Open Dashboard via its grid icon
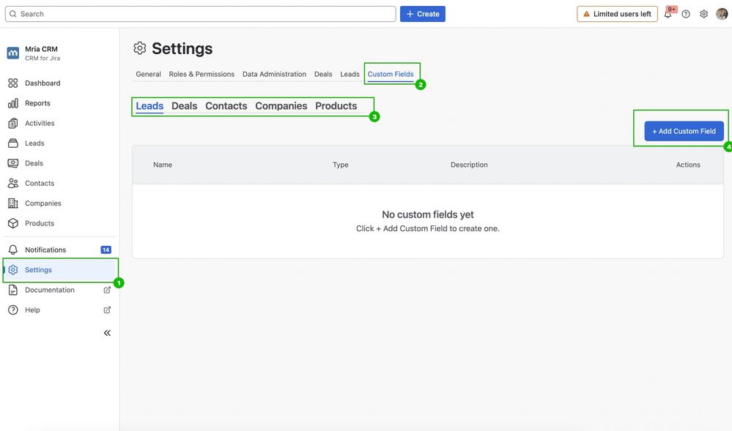The image size is (732, 431). click(x=13, y=83)
